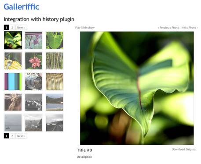The image size is (201, 164).
Task: Advance to Next Photo
Action: 190,28
